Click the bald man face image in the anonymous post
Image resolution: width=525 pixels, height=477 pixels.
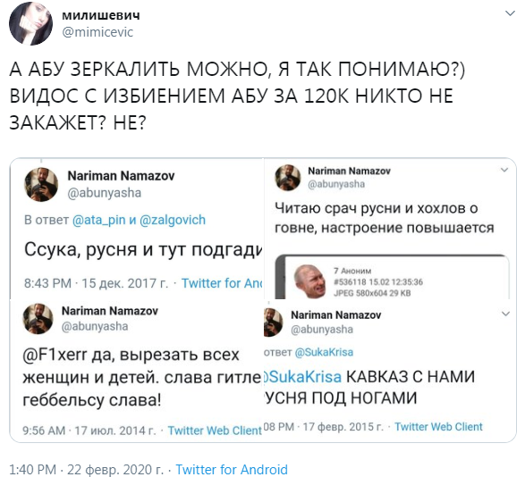[x=309, y=281]
